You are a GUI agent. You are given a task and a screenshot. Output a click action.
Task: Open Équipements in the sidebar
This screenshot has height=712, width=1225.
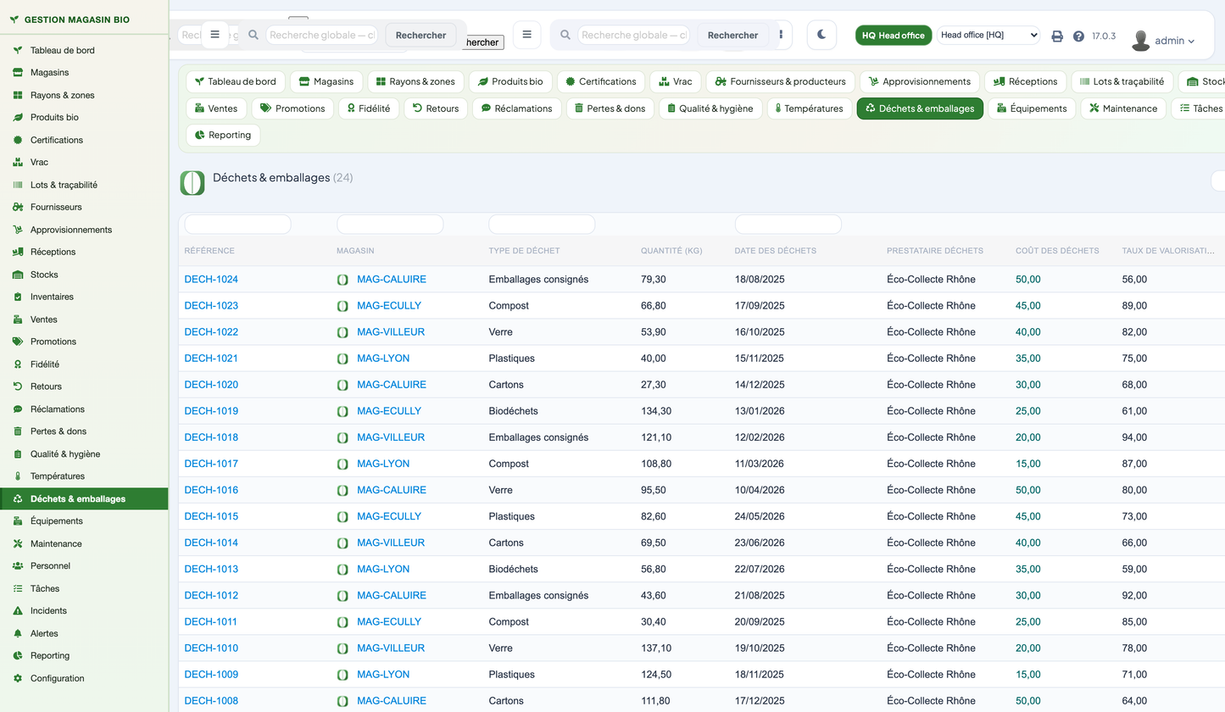point(84,520)
